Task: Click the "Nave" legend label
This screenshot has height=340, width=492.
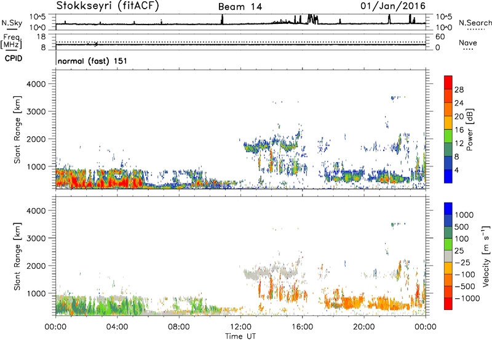Action: 468,42
